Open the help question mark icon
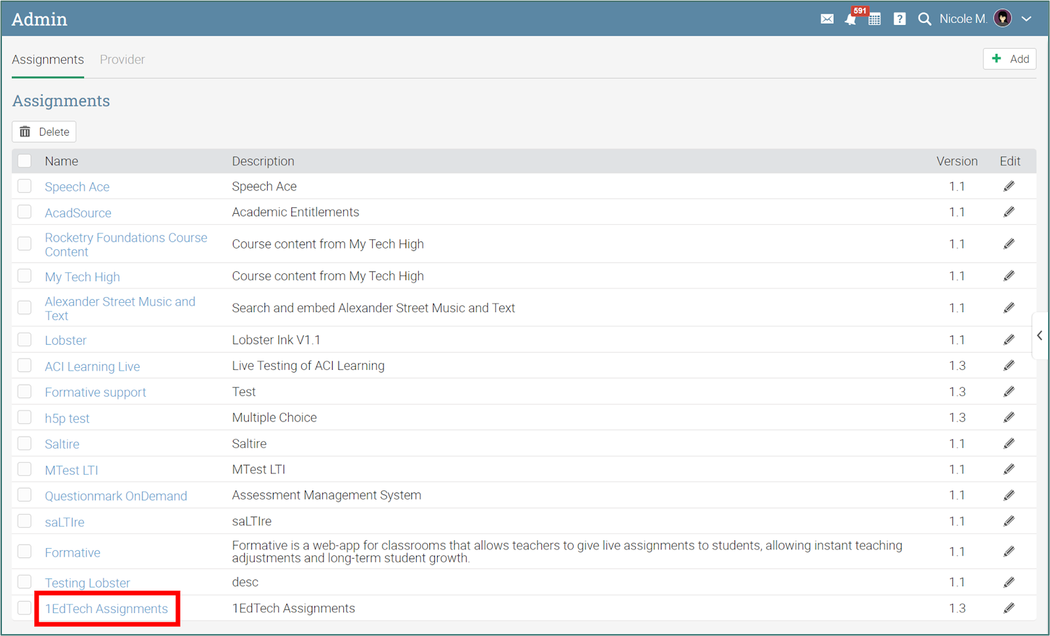Viewport: 1050px width, 636px height. pyautogui.click(x=900, y=19)
